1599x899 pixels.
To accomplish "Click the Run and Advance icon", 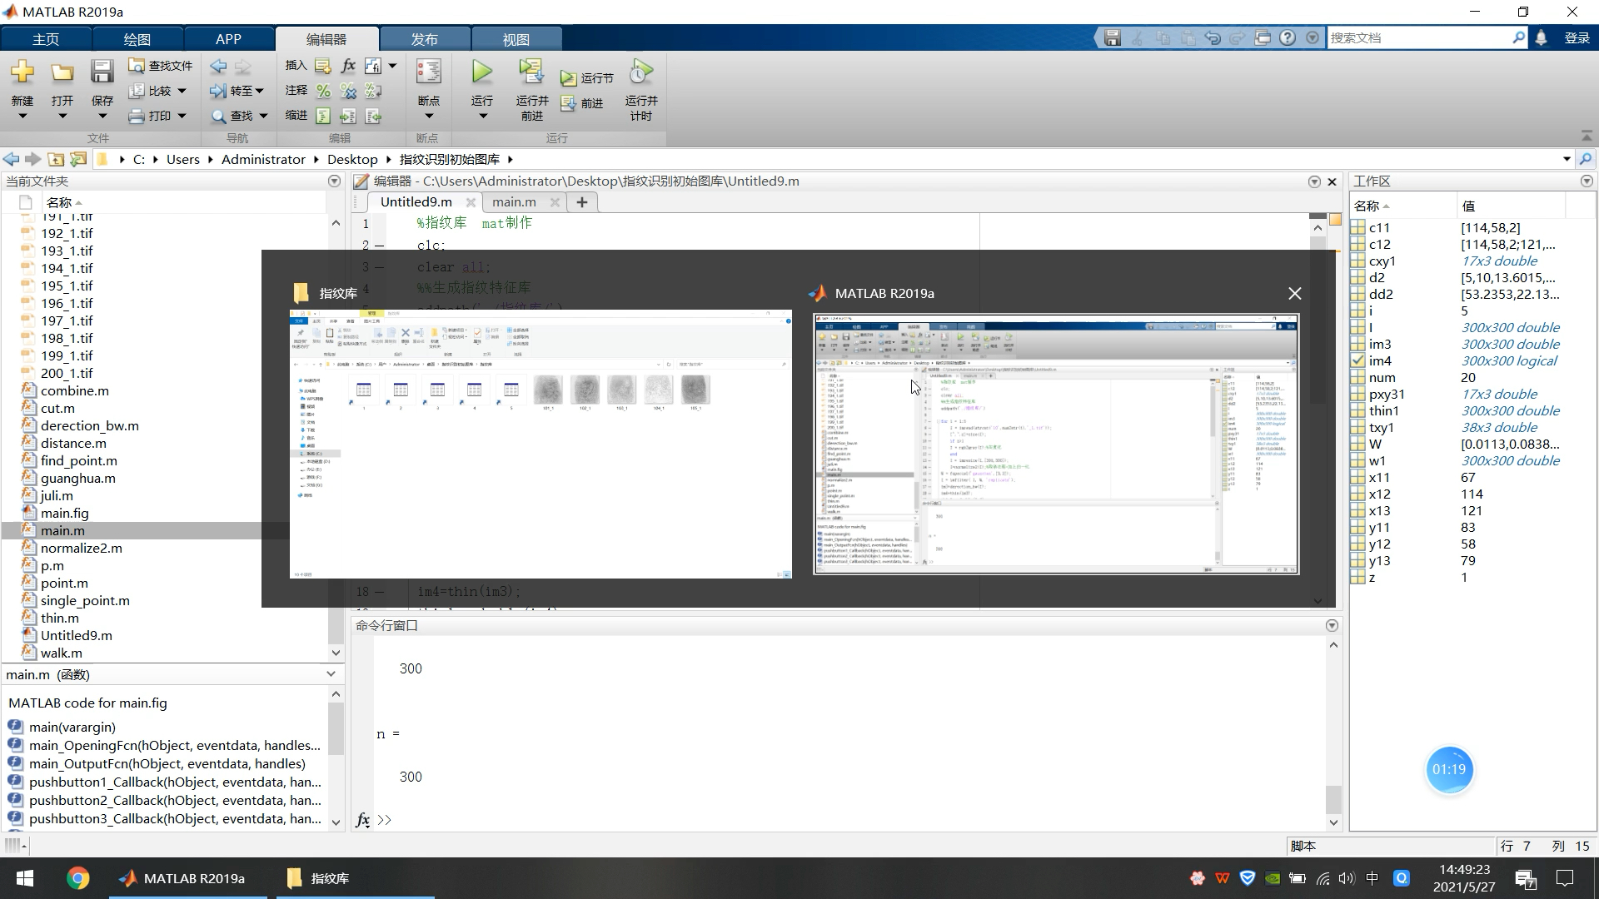I will (531, 73).
